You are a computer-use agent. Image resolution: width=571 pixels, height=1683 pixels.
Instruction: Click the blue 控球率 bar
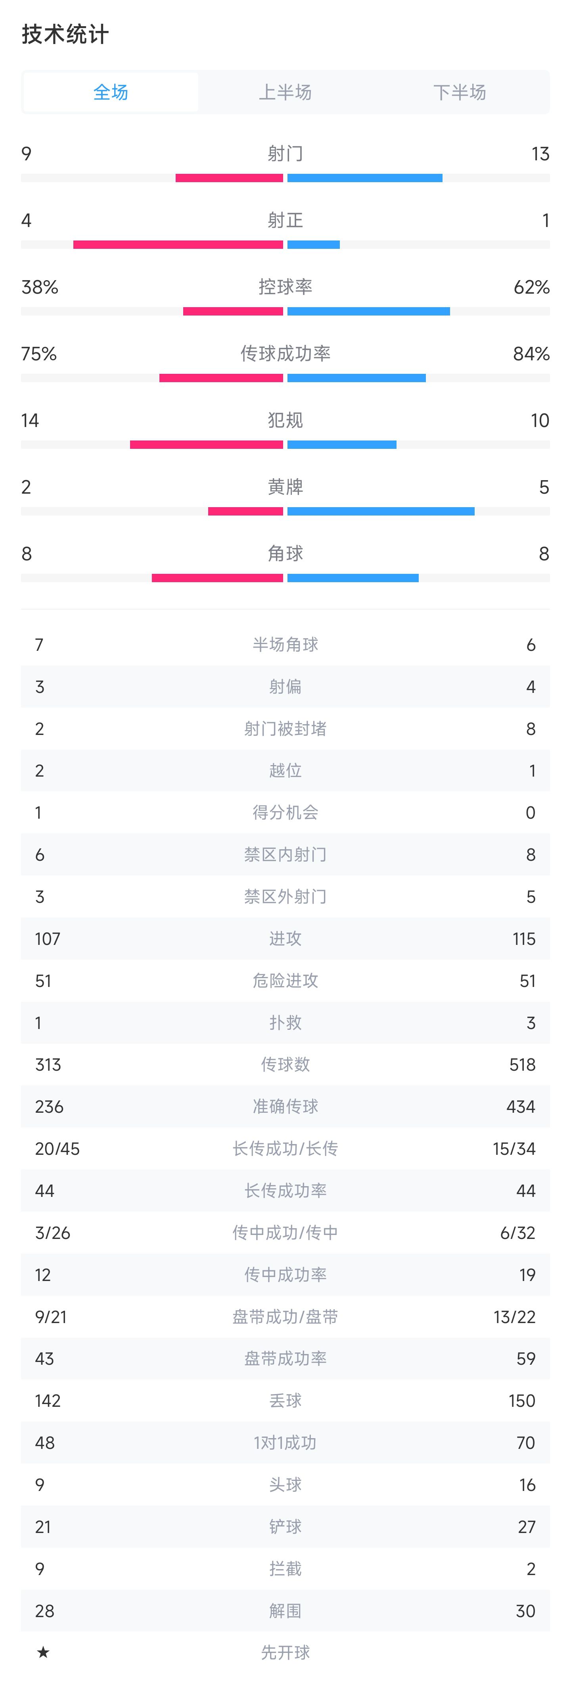(369, 312)
